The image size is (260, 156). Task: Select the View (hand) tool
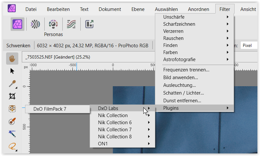(12, 59)
